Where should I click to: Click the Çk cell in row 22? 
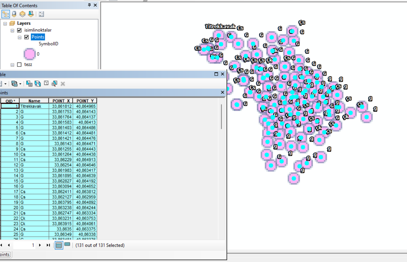coord(34,218)
